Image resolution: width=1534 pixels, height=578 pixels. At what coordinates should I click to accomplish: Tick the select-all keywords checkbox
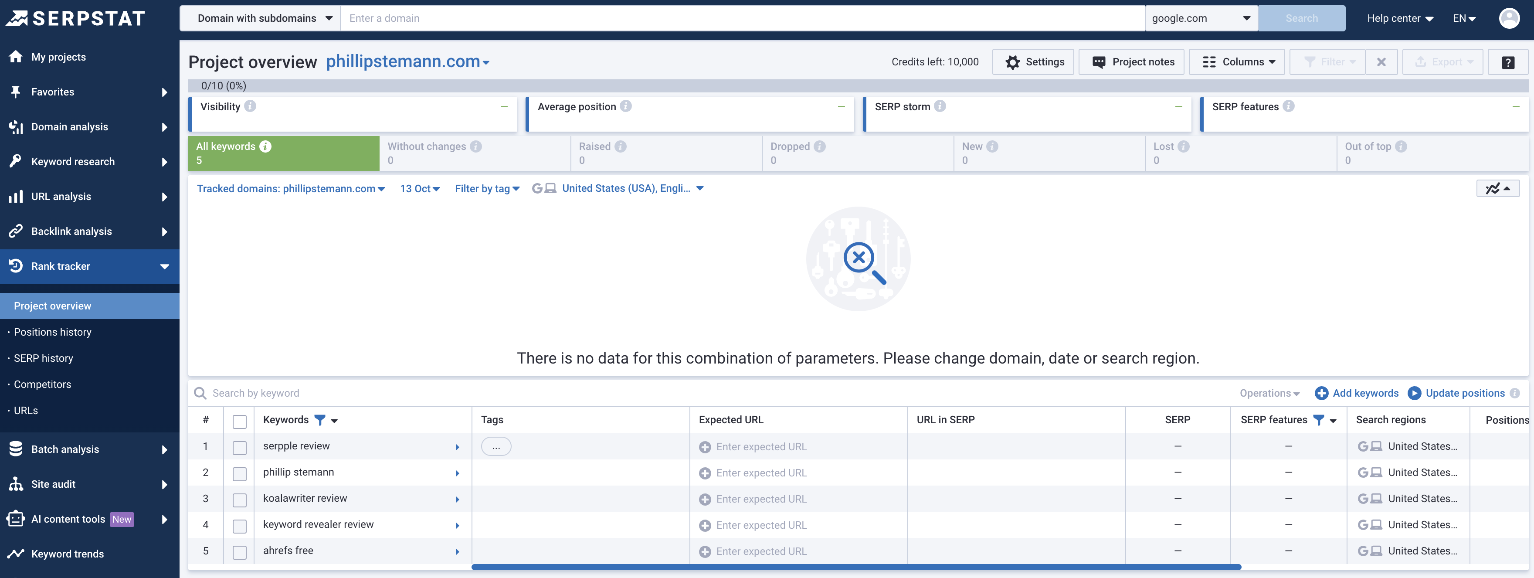click(x=239, y=421)
